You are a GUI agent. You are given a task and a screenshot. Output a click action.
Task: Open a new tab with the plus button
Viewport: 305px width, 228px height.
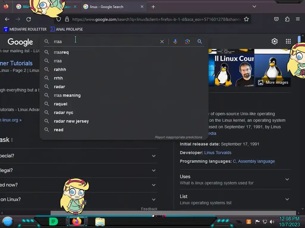pos(153,7)
